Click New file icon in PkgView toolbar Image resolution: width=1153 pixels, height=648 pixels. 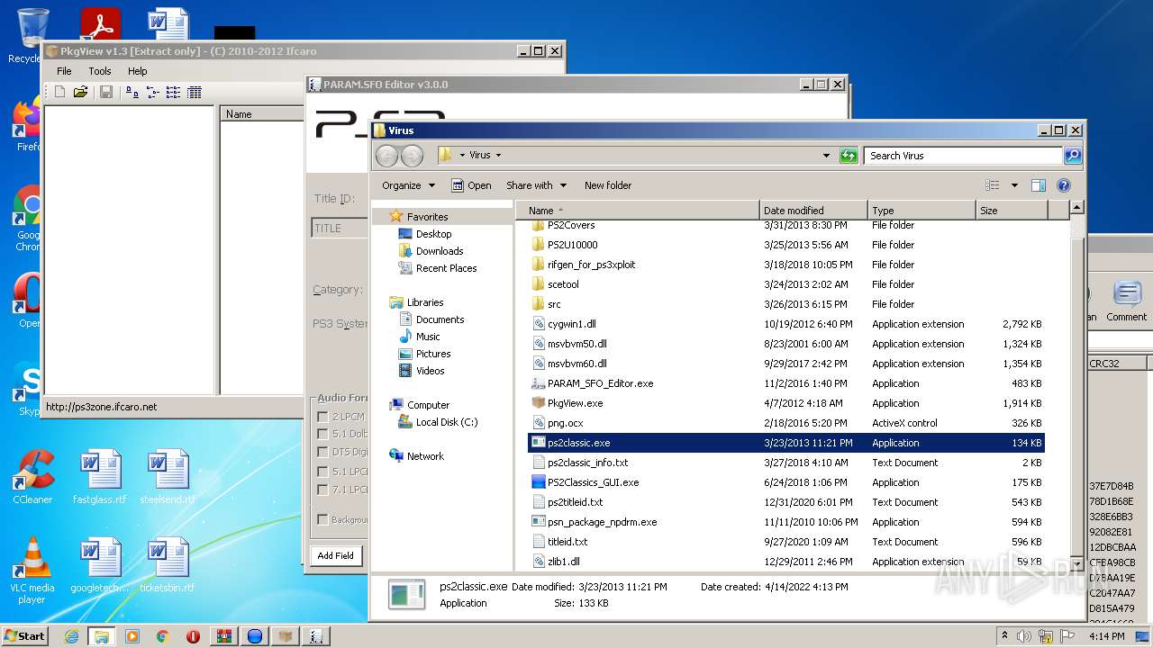[60, 92]
